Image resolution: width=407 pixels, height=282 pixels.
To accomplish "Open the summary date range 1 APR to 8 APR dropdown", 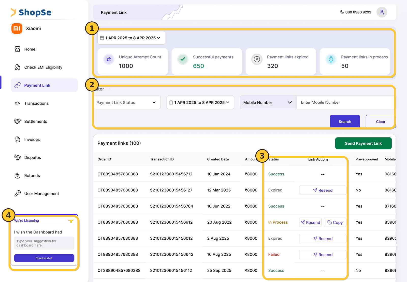I will pyautogui.click(x=132, y=38).
